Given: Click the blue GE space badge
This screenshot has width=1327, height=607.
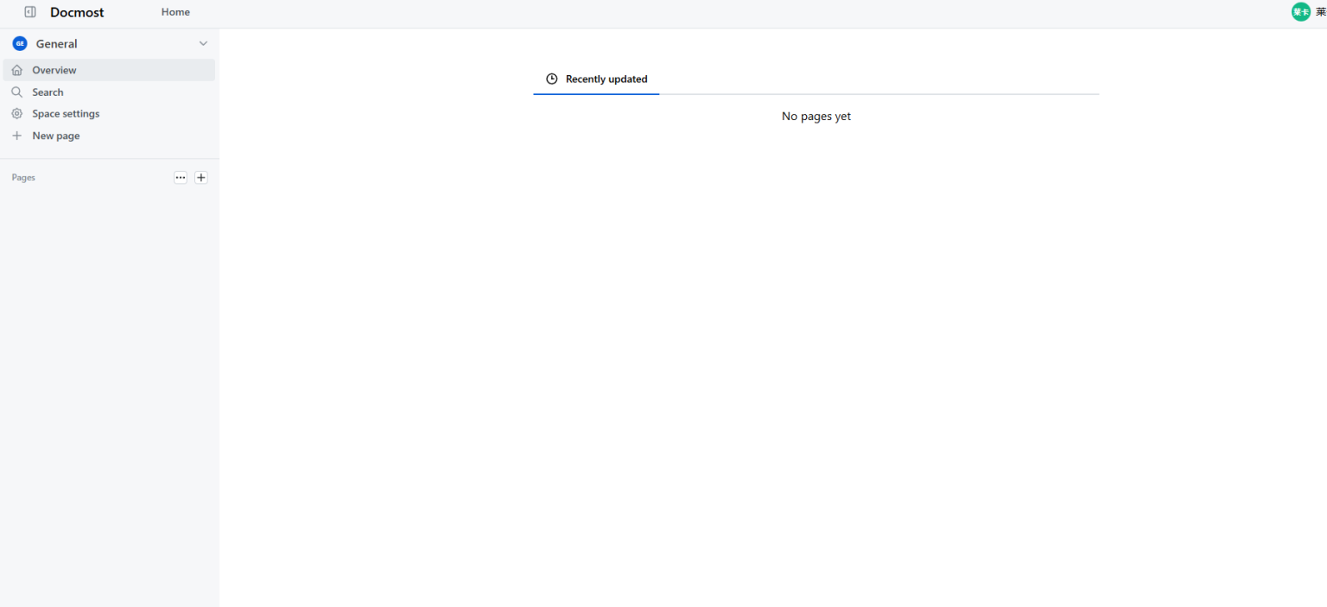Looking at the screenshot, I should (20, 44).
